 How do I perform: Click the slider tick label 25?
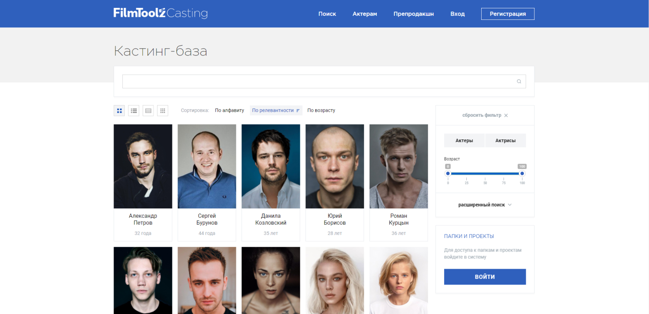466,183
